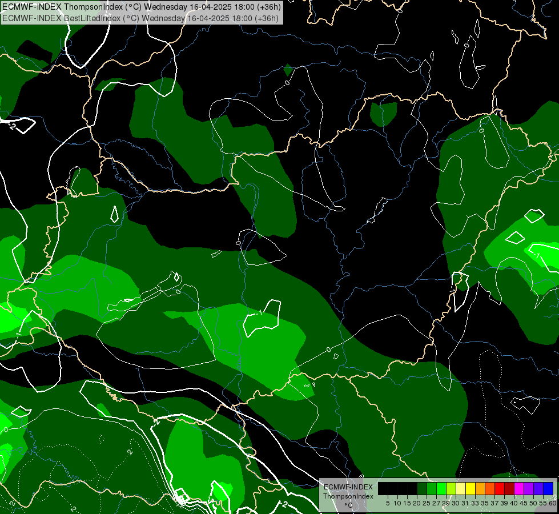559x514 pixels.
Task: Select the purple legend swatch 45–50
Action: click(529, 489)
